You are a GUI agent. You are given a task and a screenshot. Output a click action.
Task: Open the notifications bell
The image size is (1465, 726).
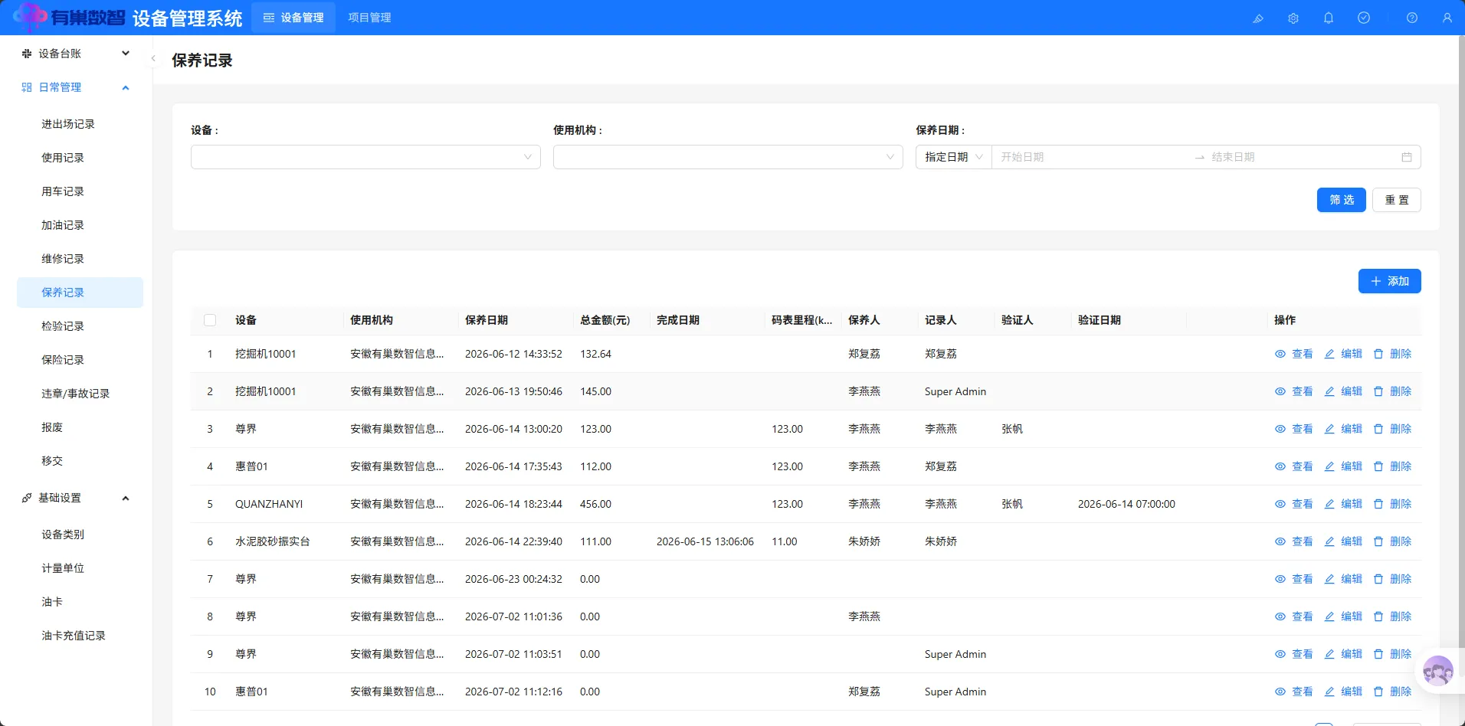(x=1329, y=18)
